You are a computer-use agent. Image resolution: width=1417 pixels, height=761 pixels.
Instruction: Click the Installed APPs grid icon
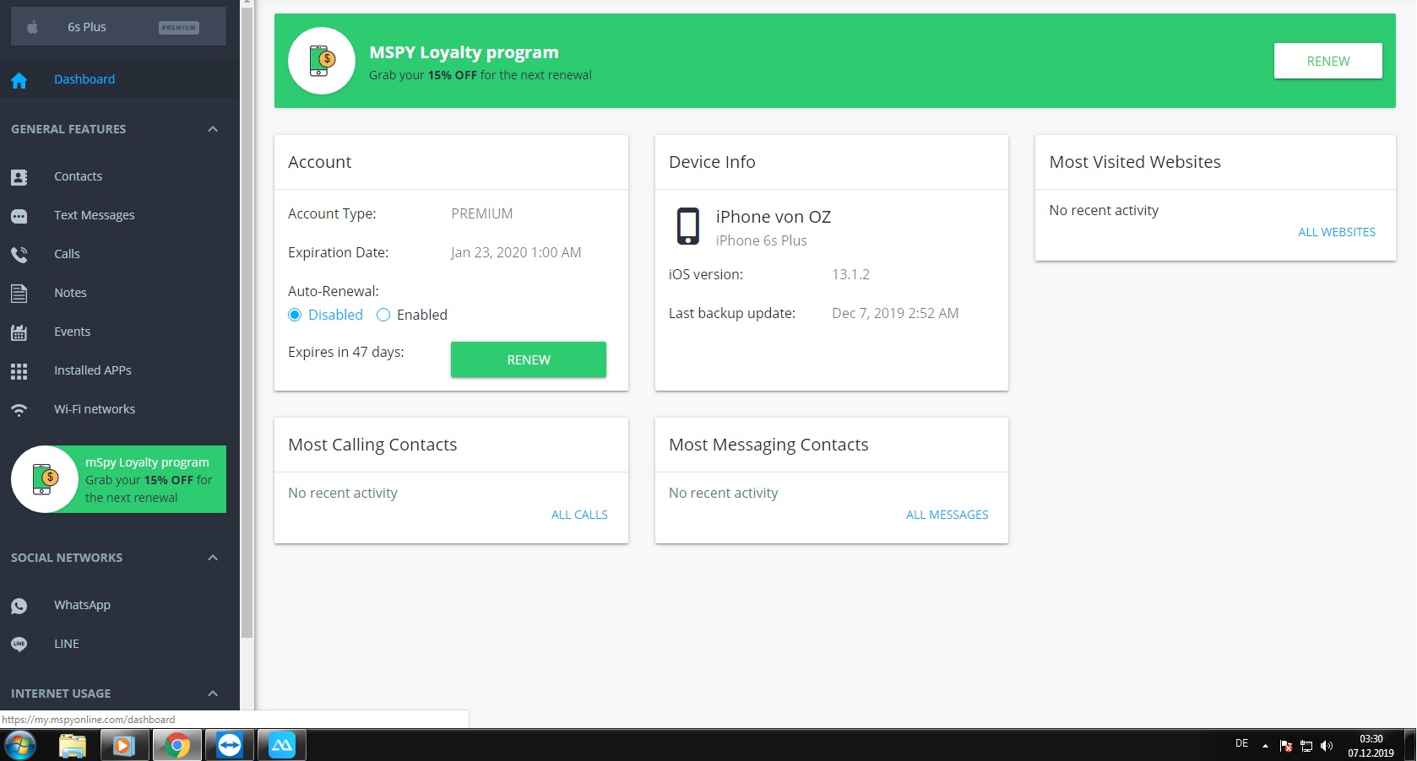[19, 371]
